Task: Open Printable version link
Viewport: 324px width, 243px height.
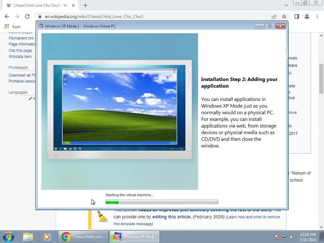Action: pyautogui.click(x=22, y=81)
